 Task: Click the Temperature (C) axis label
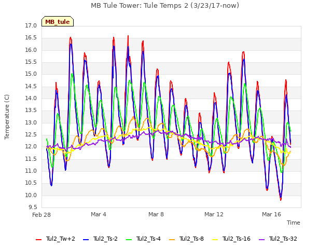click(7, 117)
